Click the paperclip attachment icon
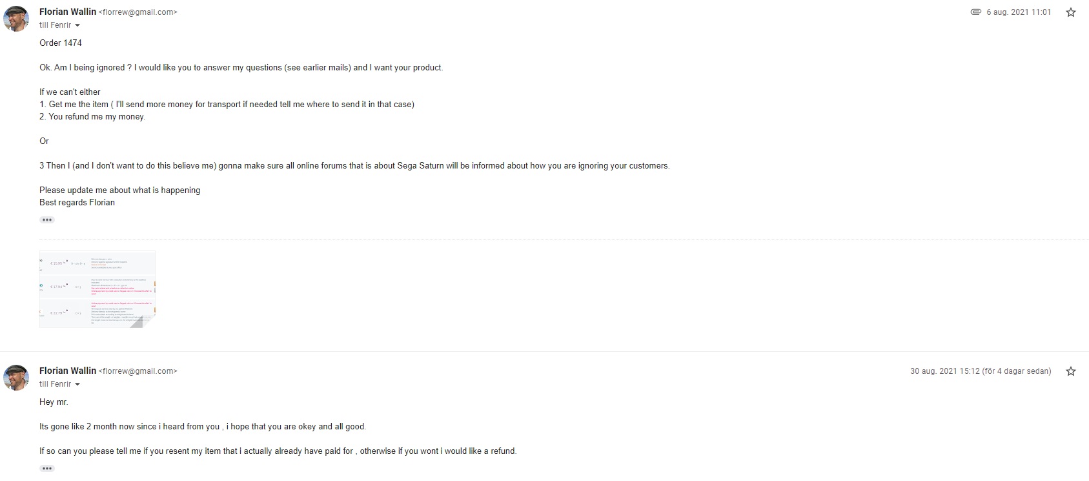 [976, 12]
